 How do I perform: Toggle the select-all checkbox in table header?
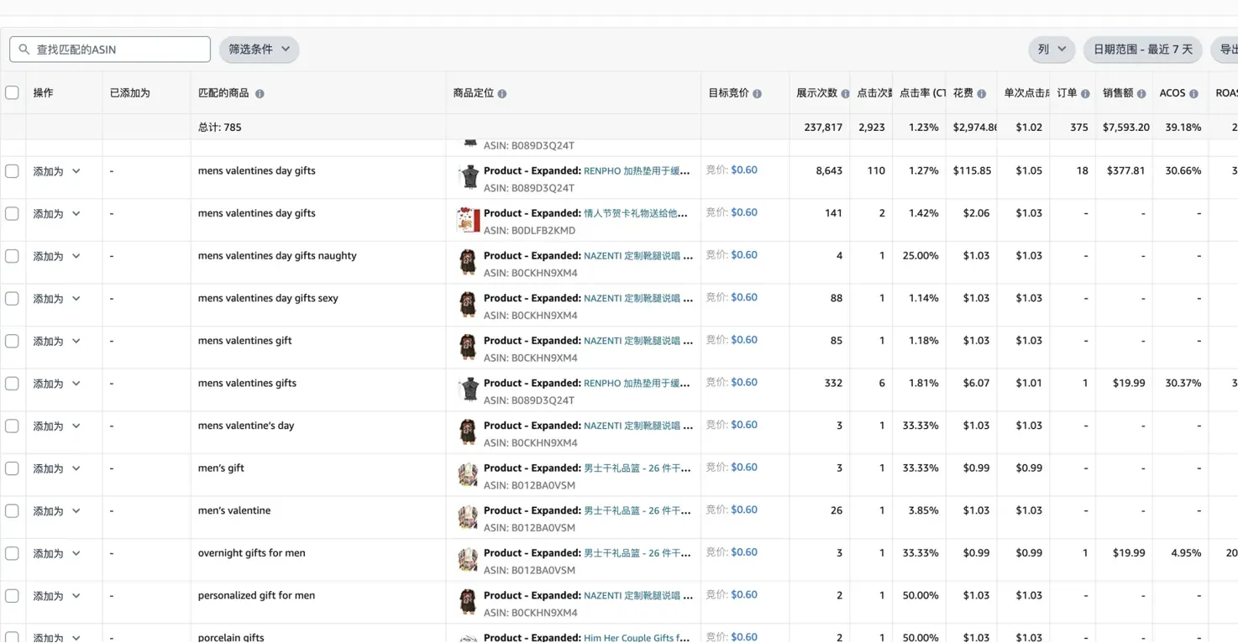(x=12, y=92)
